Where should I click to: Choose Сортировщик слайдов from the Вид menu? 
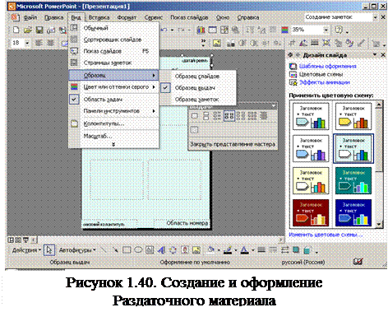113,40
